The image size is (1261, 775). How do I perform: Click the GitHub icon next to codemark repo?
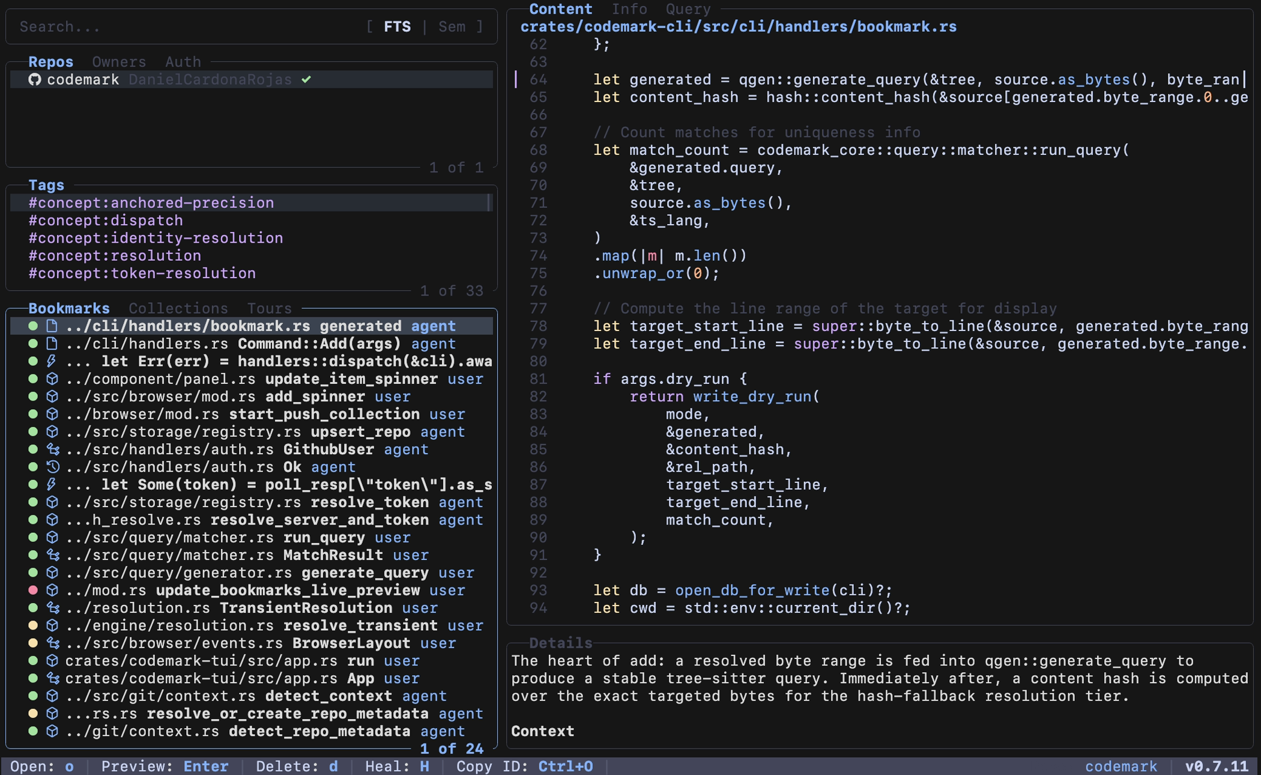[x=34, y=79]
